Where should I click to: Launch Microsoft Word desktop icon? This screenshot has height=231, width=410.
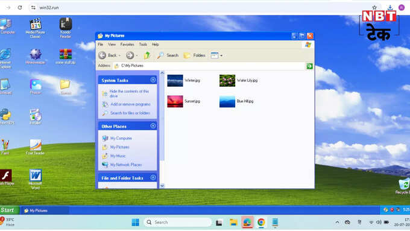pos(36,179)
